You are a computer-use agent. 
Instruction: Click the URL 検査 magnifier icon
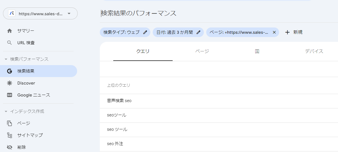(10, 43)
